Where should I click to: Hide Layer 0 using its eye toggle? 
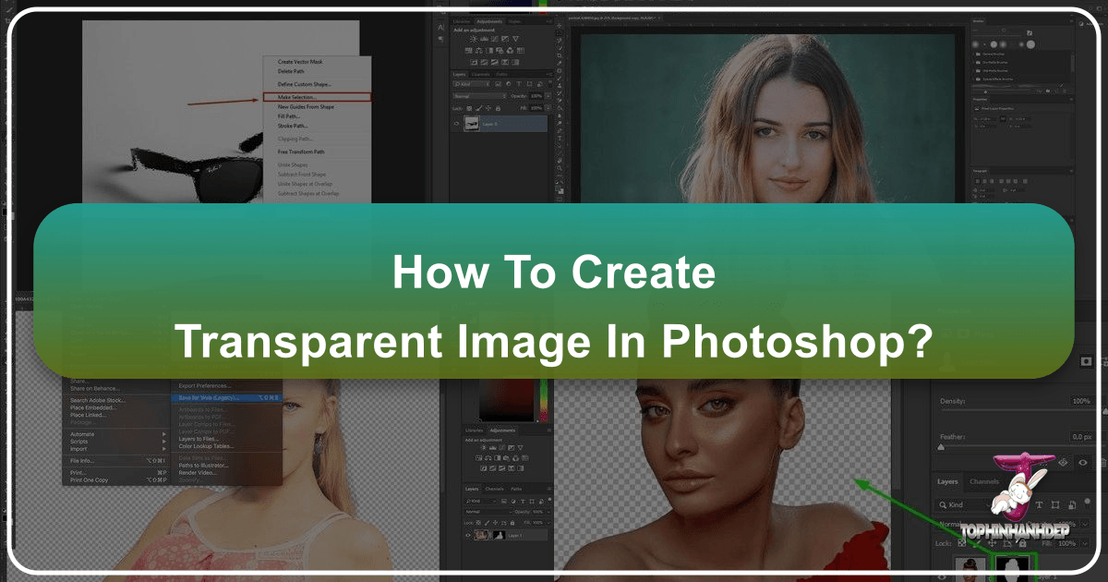click(457, 123)
